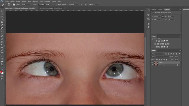Add Photo Filter adjustment icon
This screenshot has width=189, height=106.
pos(163,44)
